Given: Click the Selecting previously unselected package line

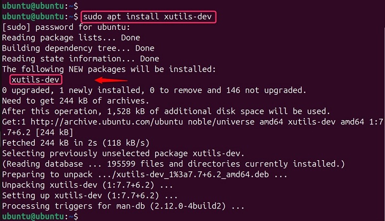Looking at the screenshot, I should coord(124,153).
